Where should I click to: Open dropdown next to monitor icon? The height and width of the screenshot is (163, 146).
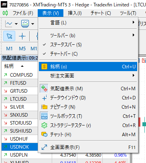(32, 24)
